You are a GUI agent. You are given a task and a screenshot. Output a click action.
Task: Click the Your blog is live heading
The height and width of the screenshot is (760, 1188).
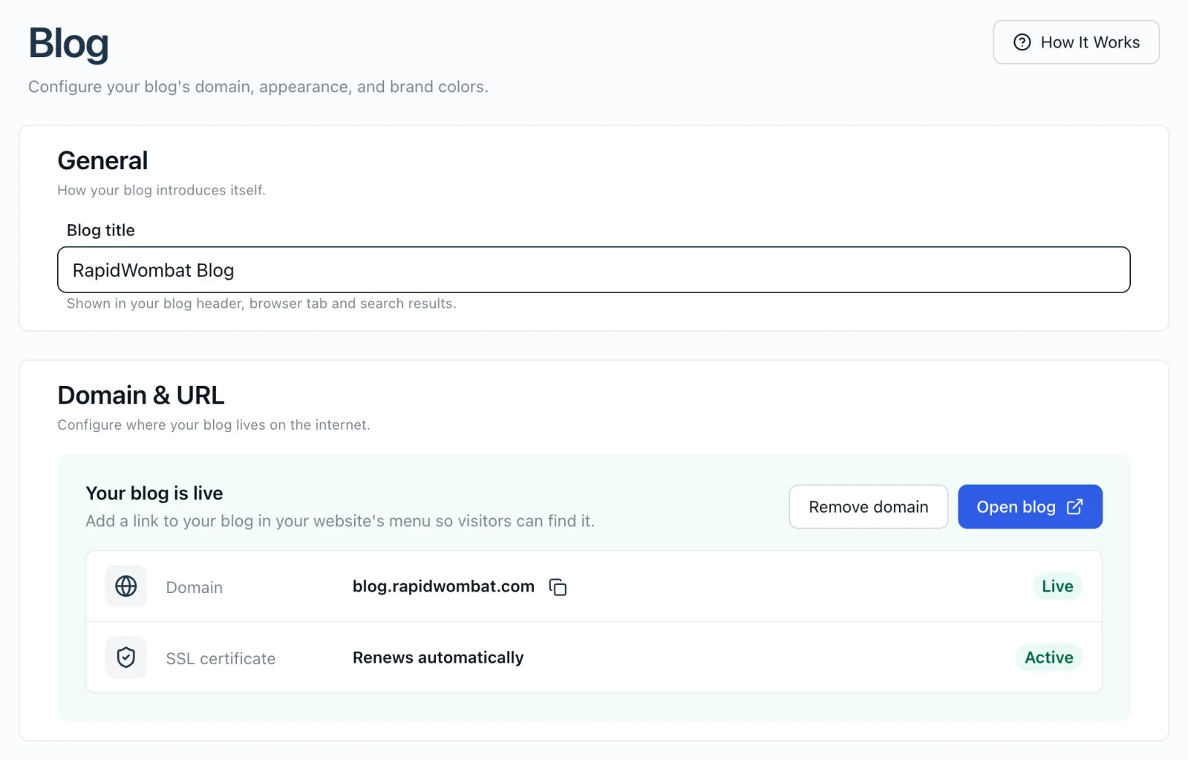point(154,494)
